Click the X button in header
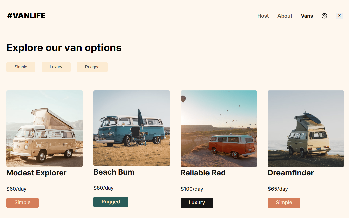 339,16
